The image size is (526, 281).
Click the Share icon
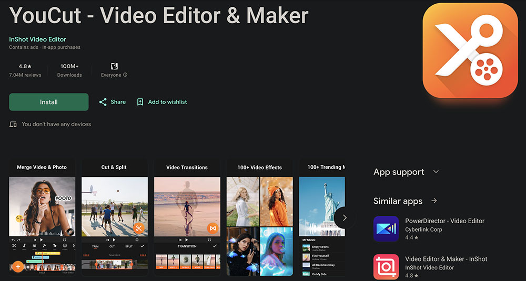(x=103, y=102)
